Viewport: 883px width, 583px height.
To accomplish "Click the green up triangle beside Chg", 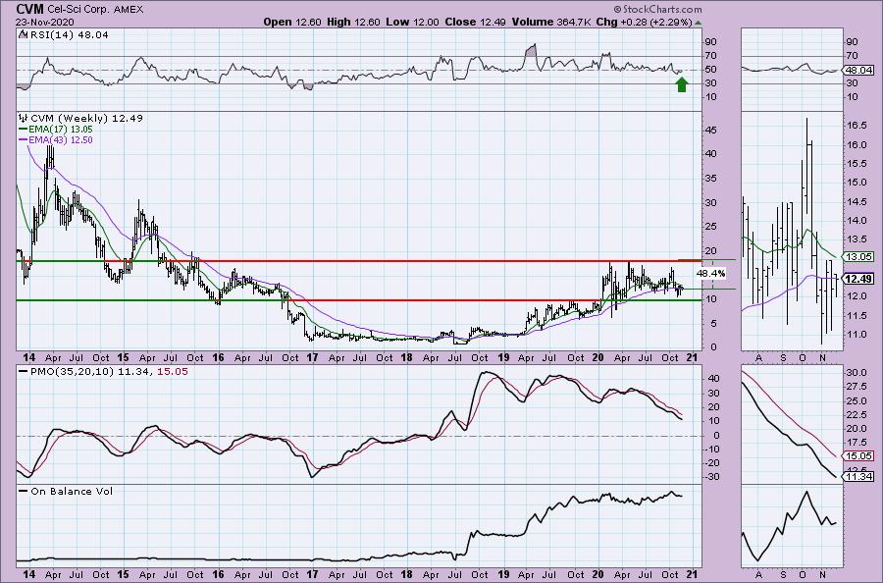I will pyautogui.click(x=699, y=23).
